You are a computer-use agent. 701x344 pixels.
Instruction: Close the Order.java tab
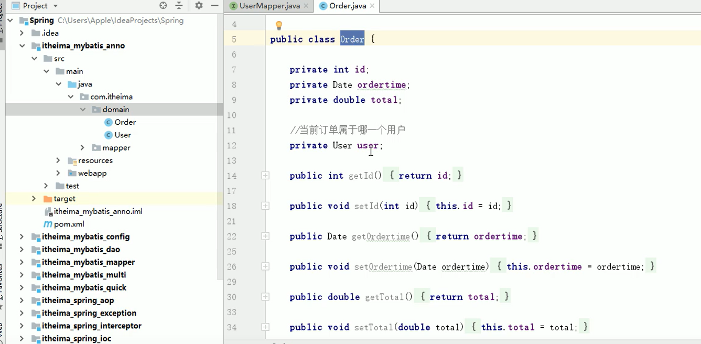pos(372,7)
